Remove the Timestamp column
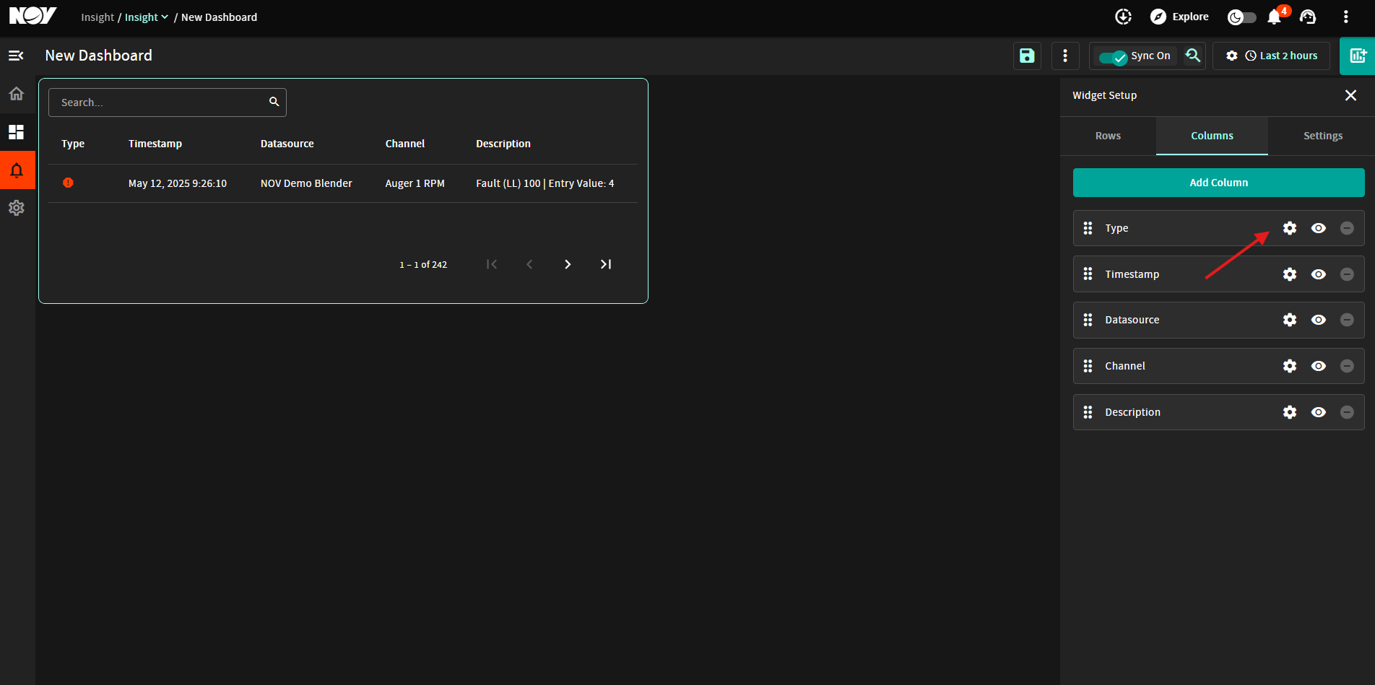This screenshot has height=685, width=1375. click(1347, 274)
